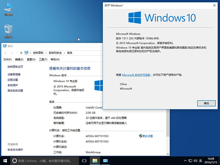220x165 pixels.
Task: Close the About Windows dialog
Action: point(214,5)
